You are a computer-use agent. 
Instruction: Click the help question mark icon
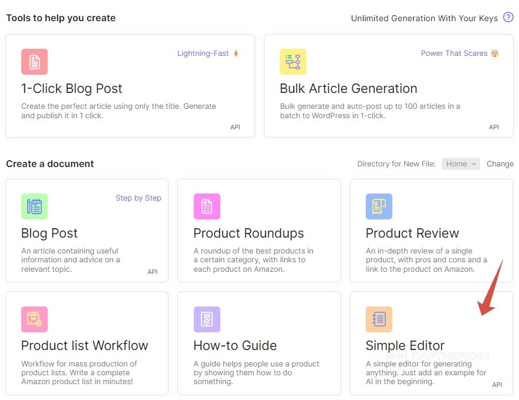(508, 18)
